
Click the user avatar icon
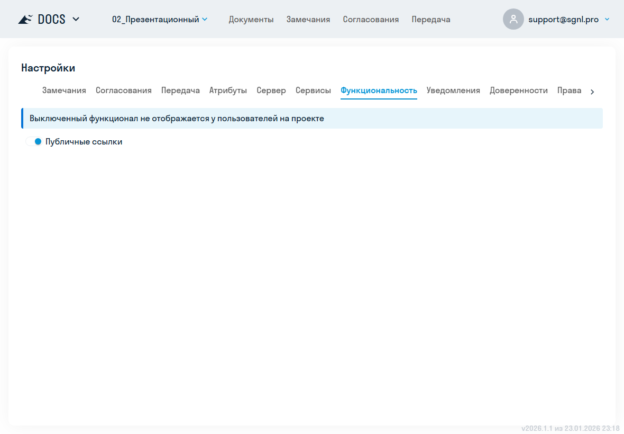pos(513,19)
